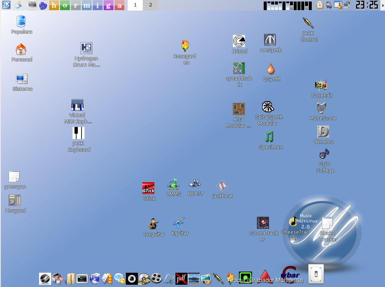
Task: Start the amSynth synthesizer icon
Action: pos(270,40)
